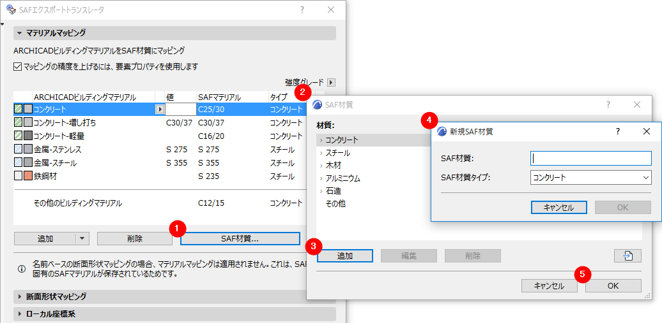This screenshot has width=662, height=323.
Task: Click 追加 in the SAF材質 dialog
Action: (x=344, y=255)
